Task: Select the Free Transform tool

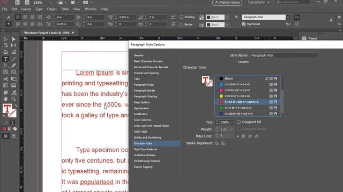Action: (x=13, y=79)
